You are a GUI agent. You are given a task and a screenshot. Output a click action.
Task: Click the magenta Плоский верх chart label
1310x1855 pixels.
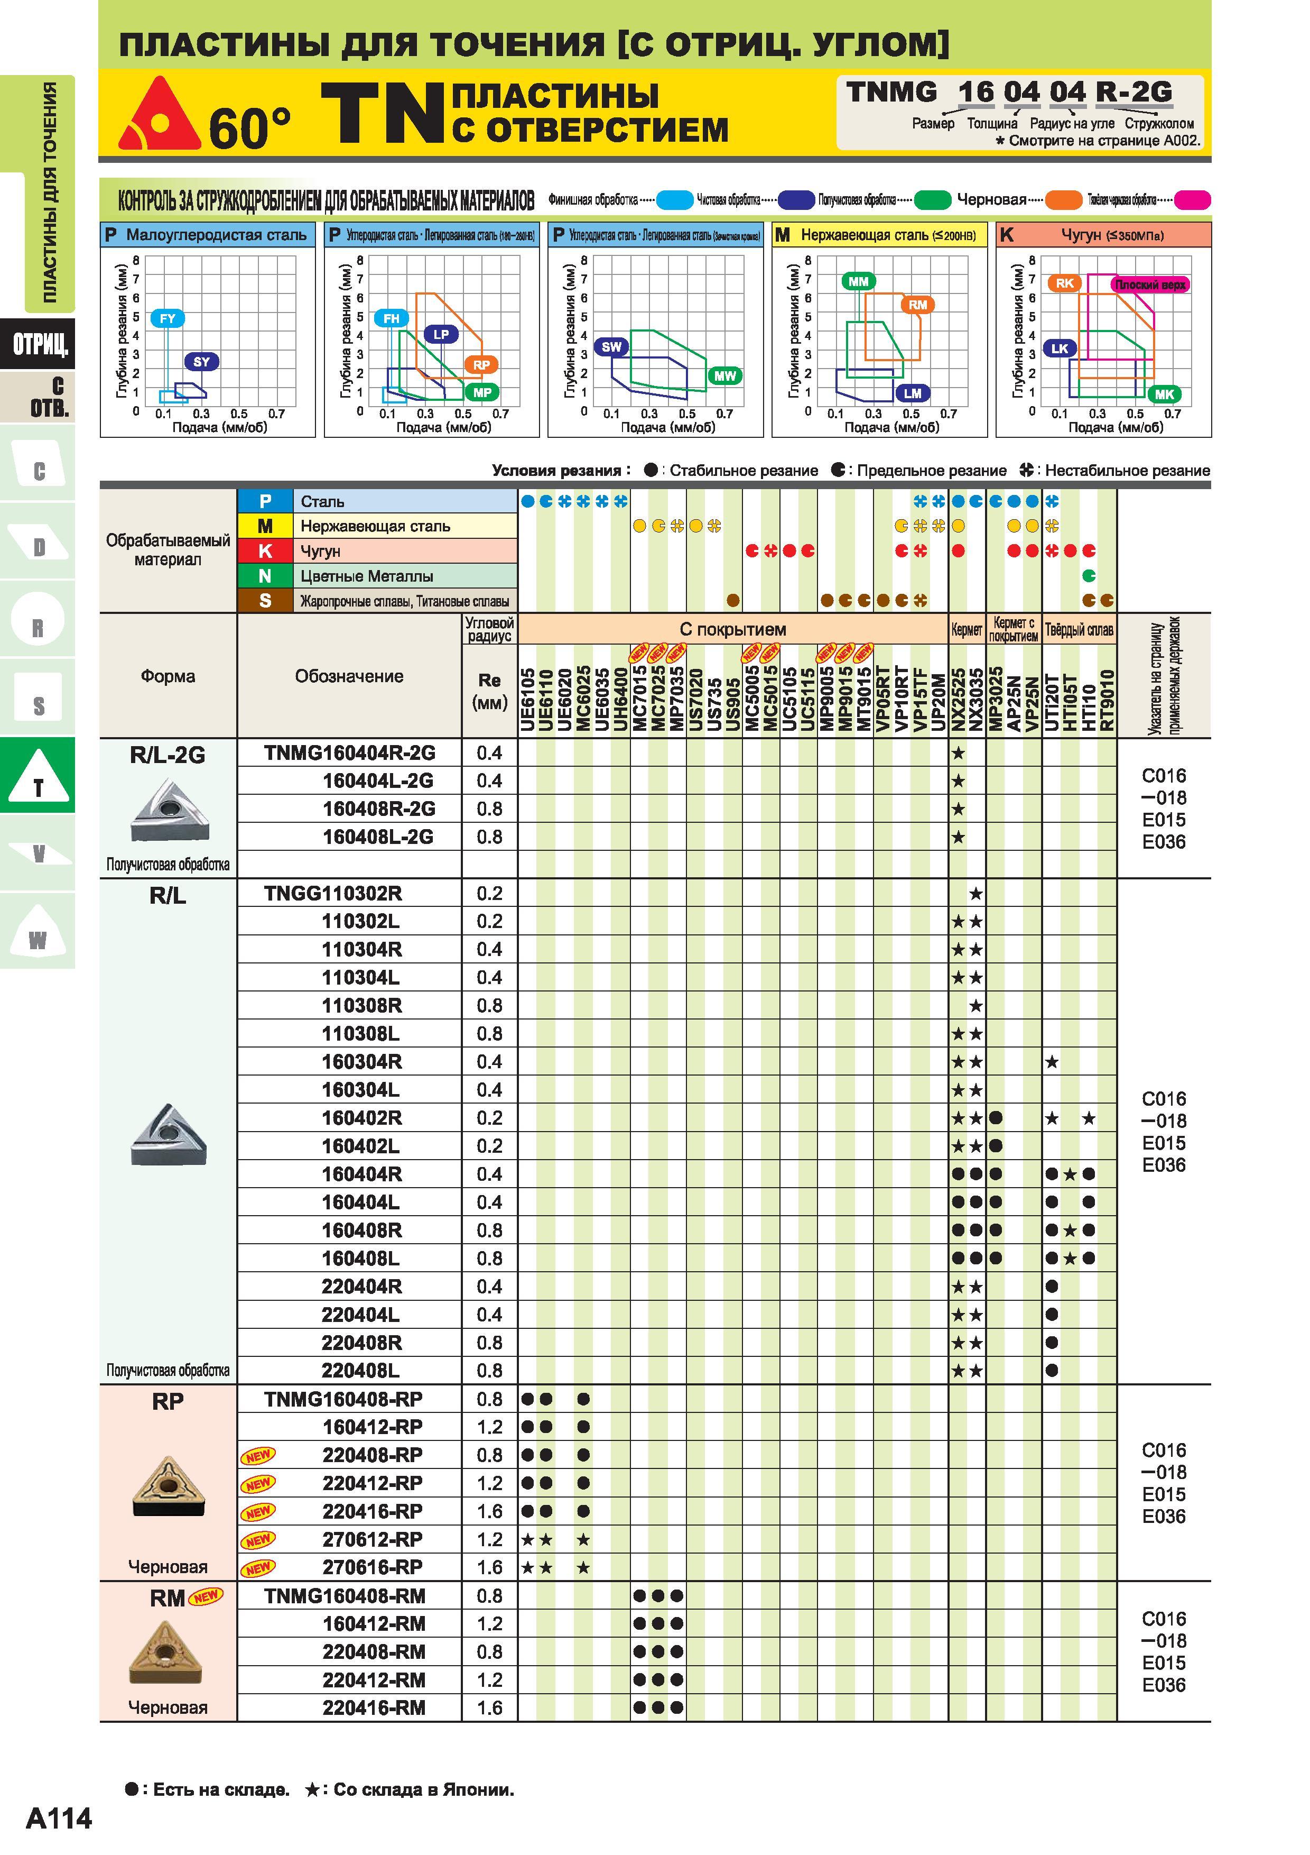pyautogui.click(x=1150, y=284)
